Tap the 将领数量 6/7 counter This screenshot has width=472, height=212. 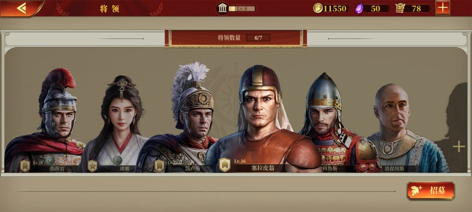coord(236,38)
